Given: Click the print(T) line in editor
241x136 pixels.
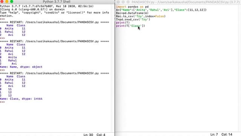Looking at the screenshot, I should coord(123,23).
